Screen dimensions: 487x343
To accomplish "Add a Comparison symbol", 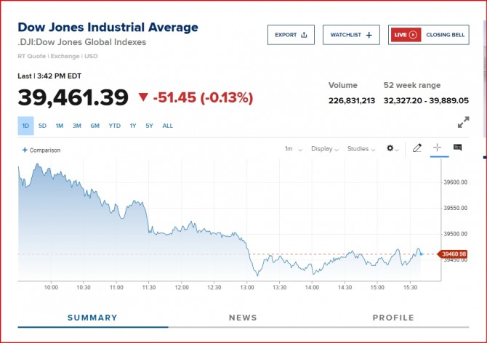I will [41, 150].
